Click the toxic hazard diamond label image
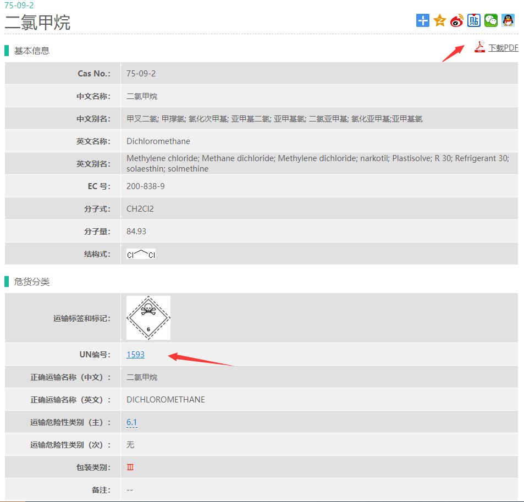The width and height of the screenshot is (524, 502). (x=148, y=318)
